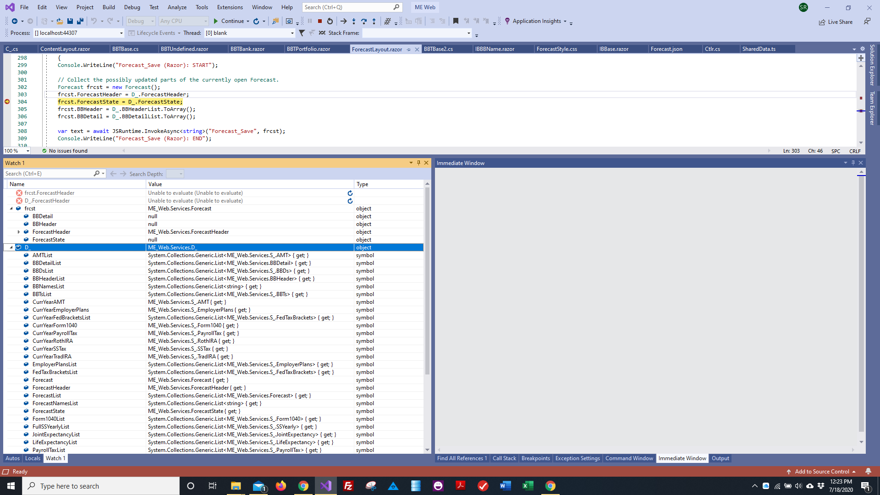
Task: Click the Save All toolbar icon
Action: coord(81,21)
